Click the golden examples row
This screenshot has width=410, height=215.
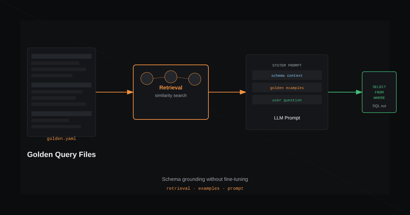point(287,87)
